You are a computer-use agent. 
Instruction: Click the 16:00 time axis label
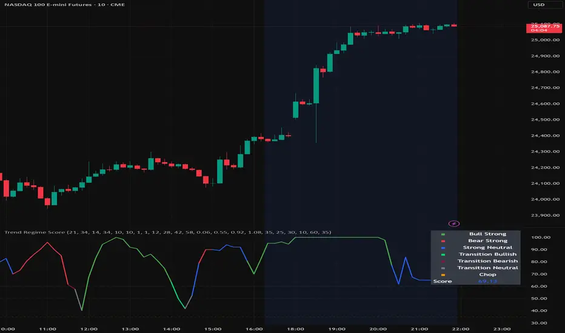[254, 329]
